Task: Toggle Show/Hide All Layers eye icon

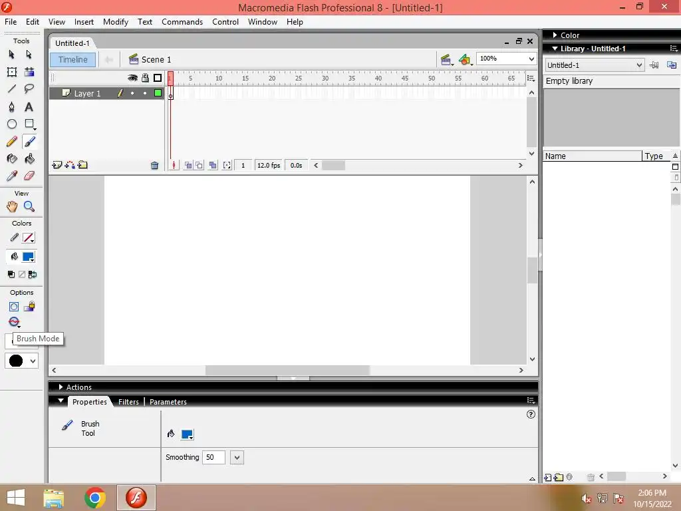Action: (x=132, y=78)
